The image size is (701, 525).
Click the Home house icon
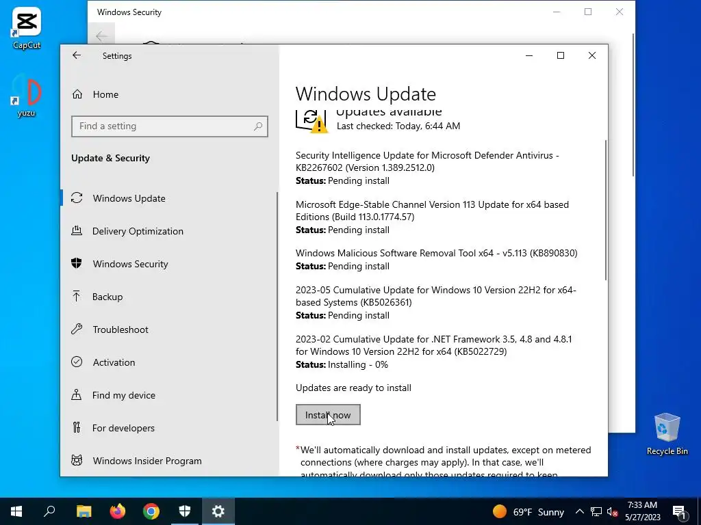(x=77, y=94)
